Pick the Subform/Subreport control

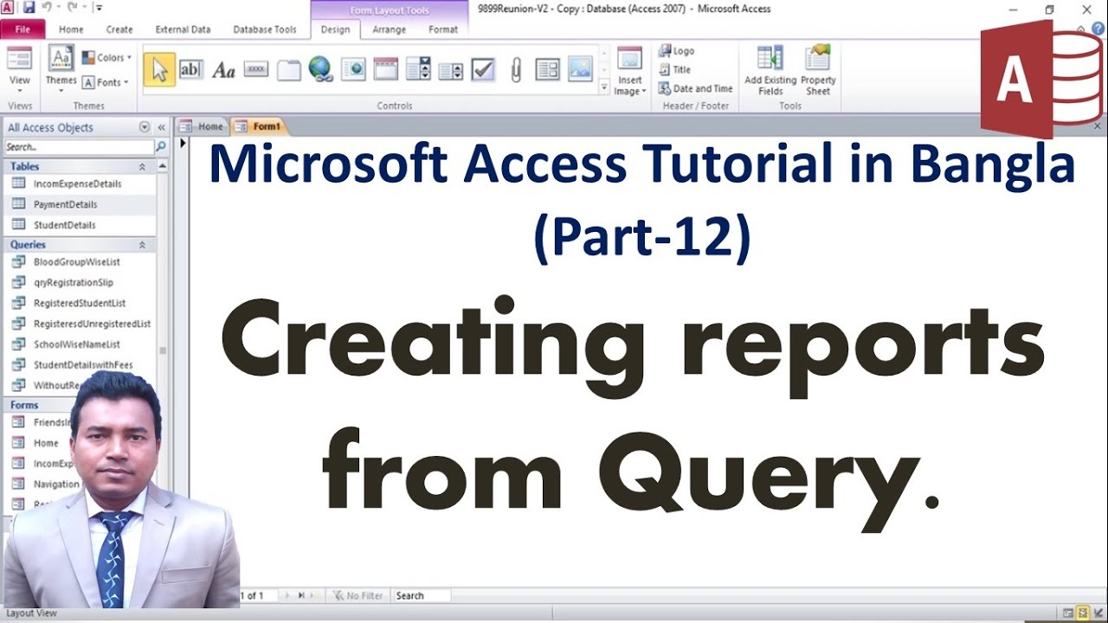(x=548, y=69)
